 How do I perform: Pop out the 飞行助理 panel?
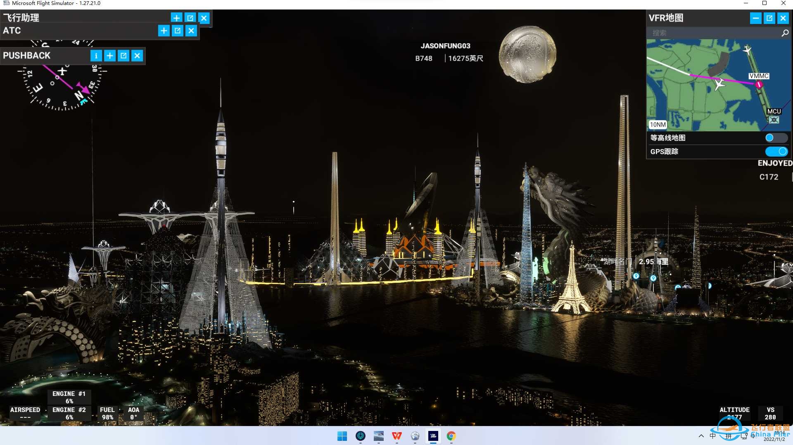point(190,18)
